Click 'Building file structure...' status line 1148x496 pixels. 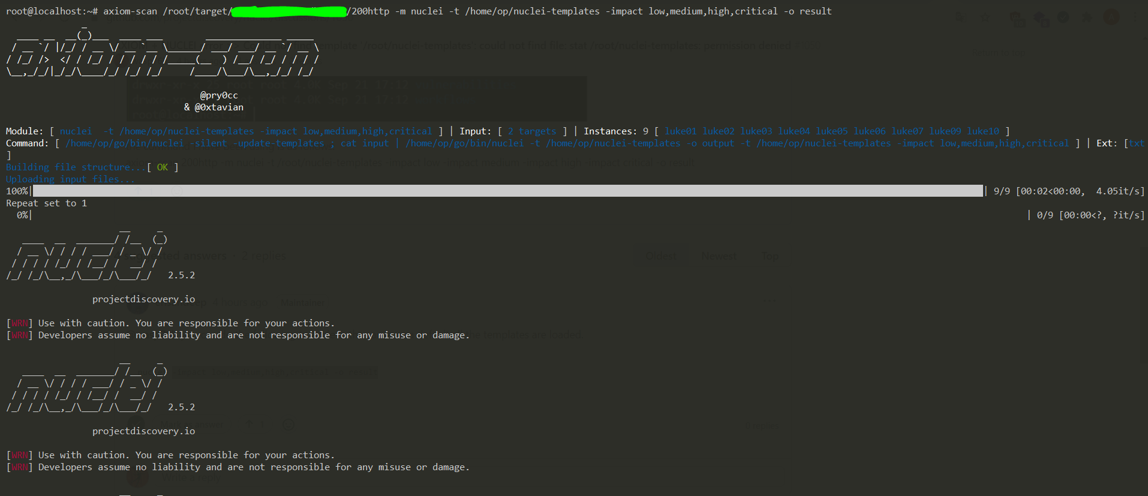point(76,167)
